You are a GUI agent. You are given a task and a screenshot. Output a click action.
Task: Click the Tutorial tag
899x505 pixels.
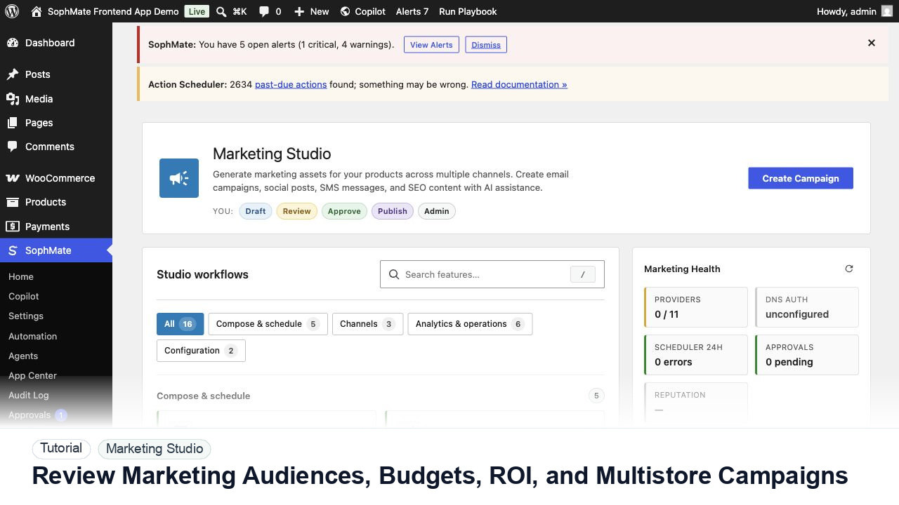pos(61,448)
